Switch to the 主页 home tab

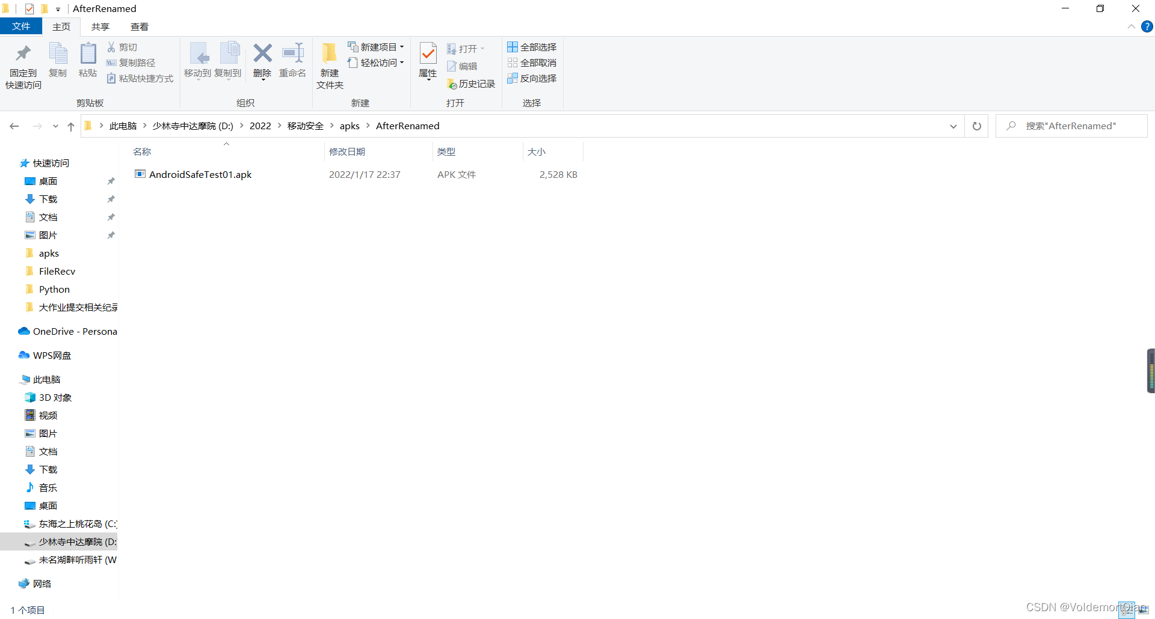tap(61, 26)
